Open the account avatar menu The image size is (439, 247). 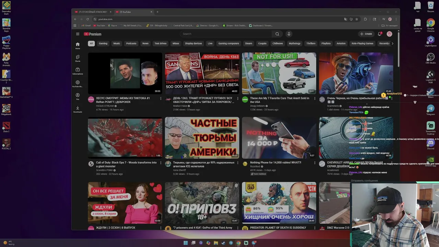[x=389, y=34]
